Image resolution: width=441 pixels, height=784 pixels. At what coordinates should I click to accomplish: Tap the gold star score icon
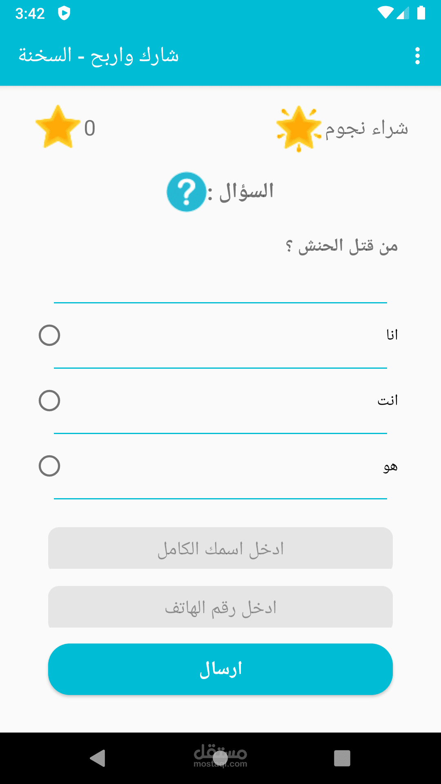tap(58, 127)
